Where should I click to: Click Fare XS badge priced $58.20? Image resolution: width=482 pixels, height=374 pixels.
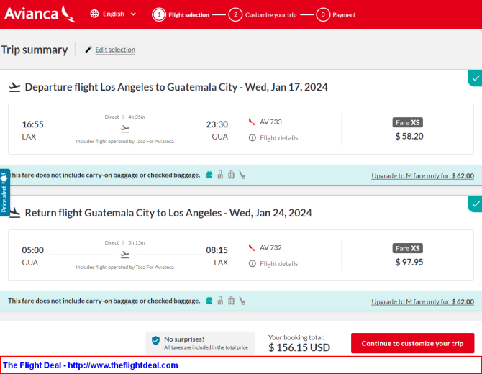408,122
